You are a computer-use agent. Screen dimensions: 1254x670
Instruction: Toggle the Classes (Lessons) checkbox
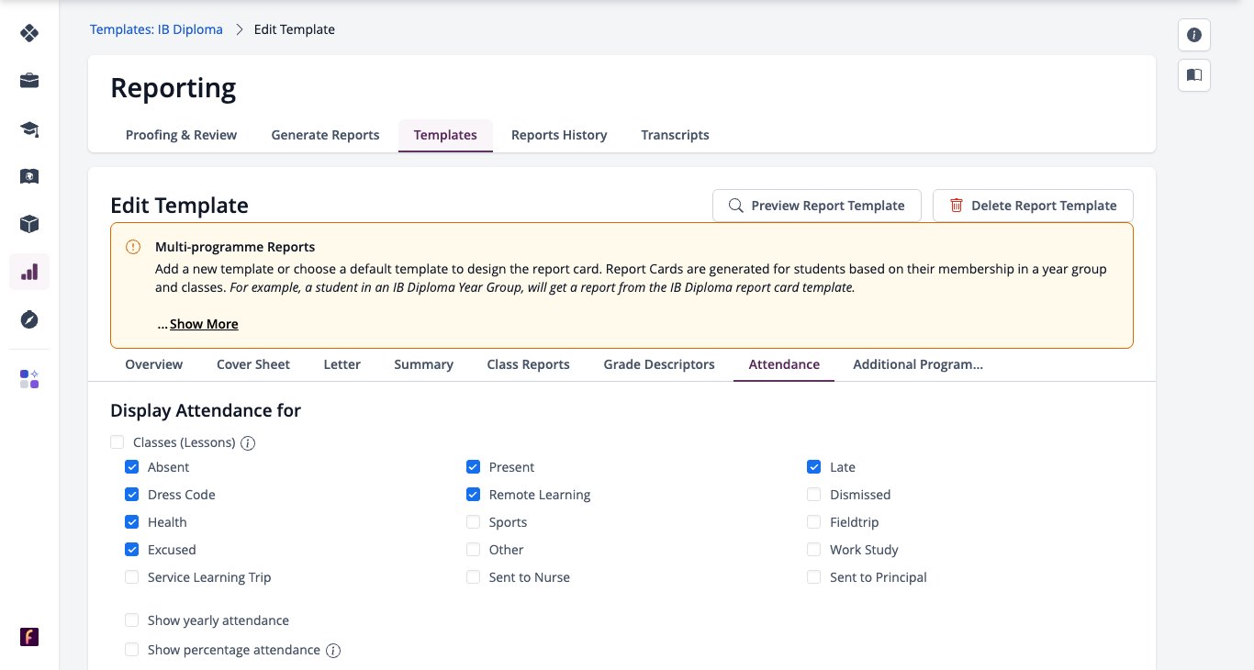pos(118,442)
